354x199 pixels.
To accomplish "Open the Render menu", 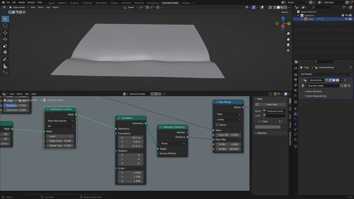I will 22,2.
